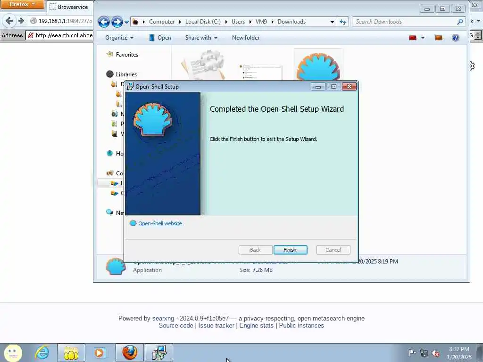The width and height of the screenshot is (483, 362).
Task: Expand the view options dropdown arrow
Action: point(423,38)
